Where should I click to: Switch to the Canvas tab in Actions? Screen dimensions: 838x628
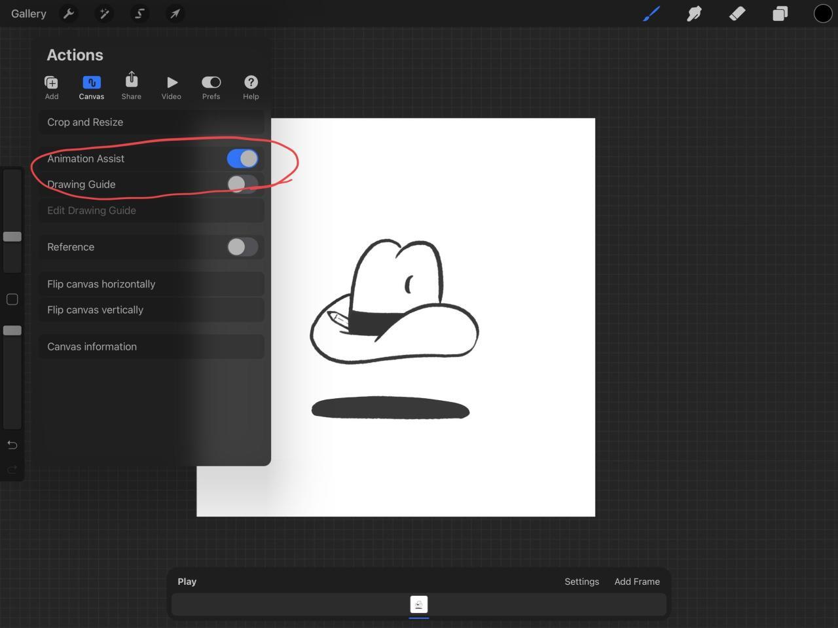(91, 87)
